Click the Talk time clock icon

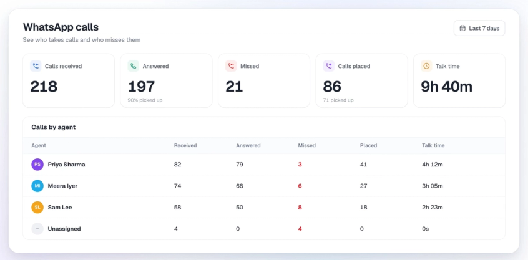(426, 66)
